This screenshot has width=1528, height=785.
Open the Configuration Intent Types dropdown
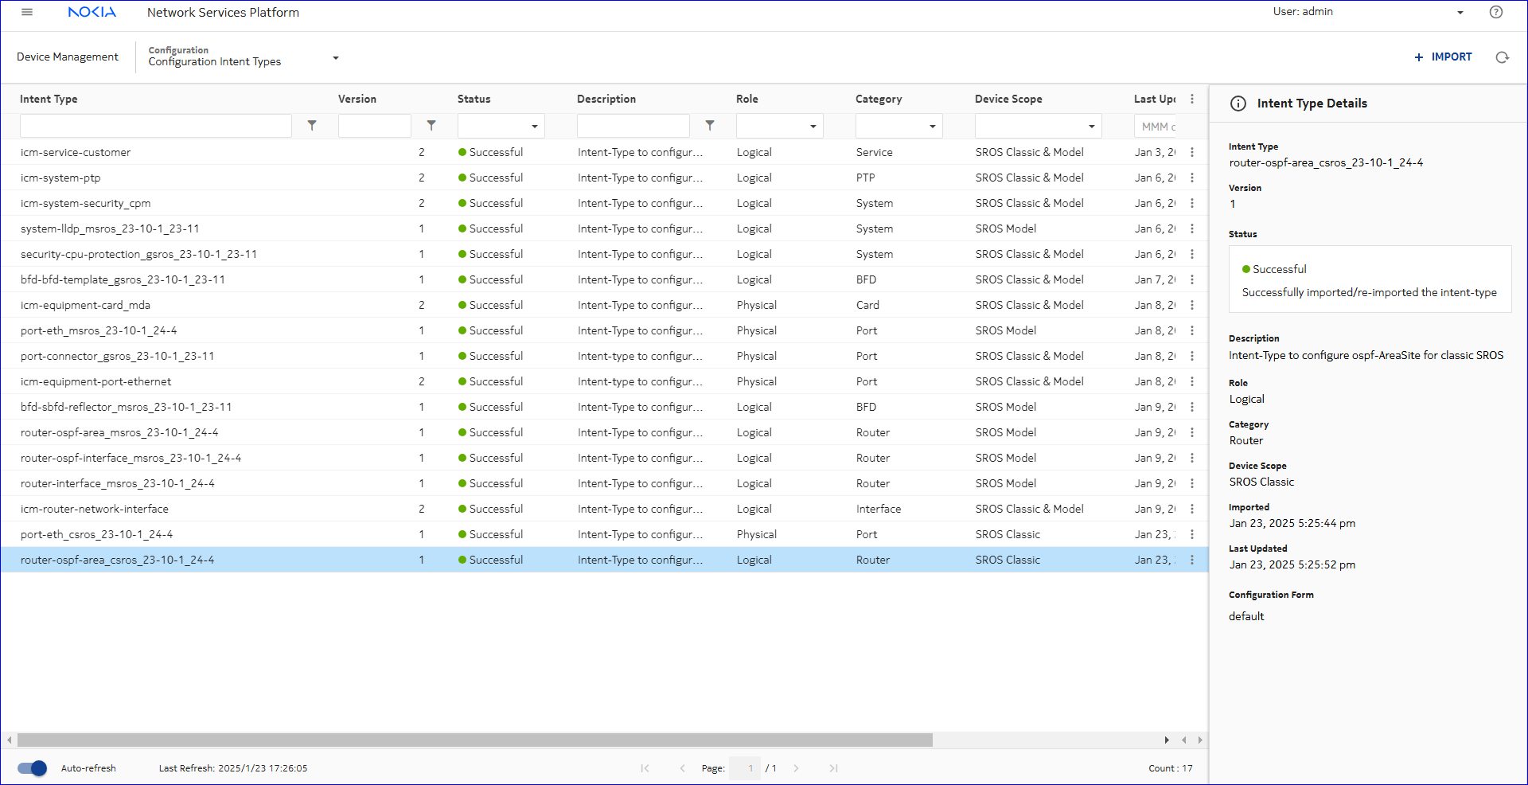click(x=335, y=57)
